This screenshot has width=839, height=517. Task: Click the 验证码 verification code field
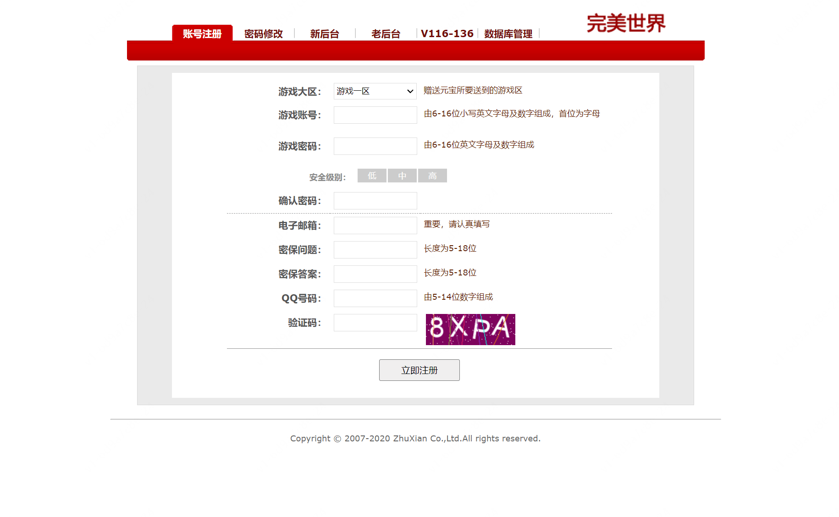coord(375,323)
